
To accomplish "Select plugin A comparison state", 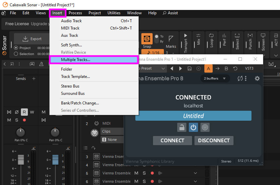I will coord(208,69).
